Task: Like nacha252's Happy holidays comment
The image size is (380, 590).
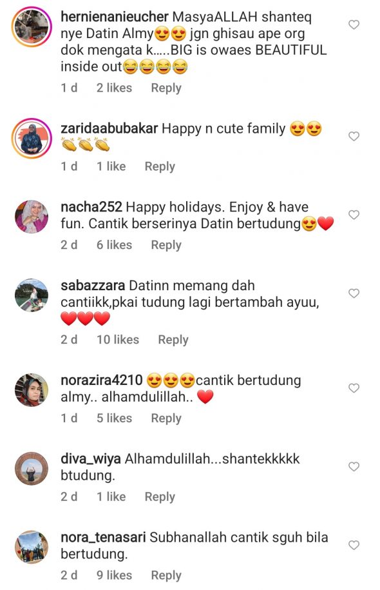Action: pyautogui.click(x=354, y=215)
